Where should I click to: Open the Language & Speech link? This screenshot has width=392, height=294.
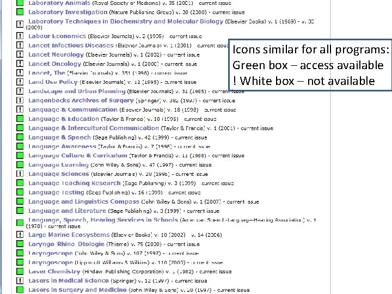[x=59, y=137]
